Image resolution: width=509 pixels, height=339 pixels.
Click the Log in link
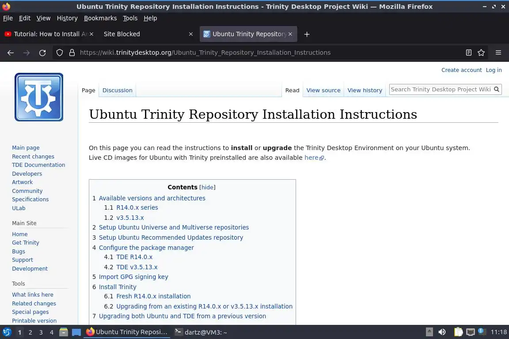pos(494,70)
